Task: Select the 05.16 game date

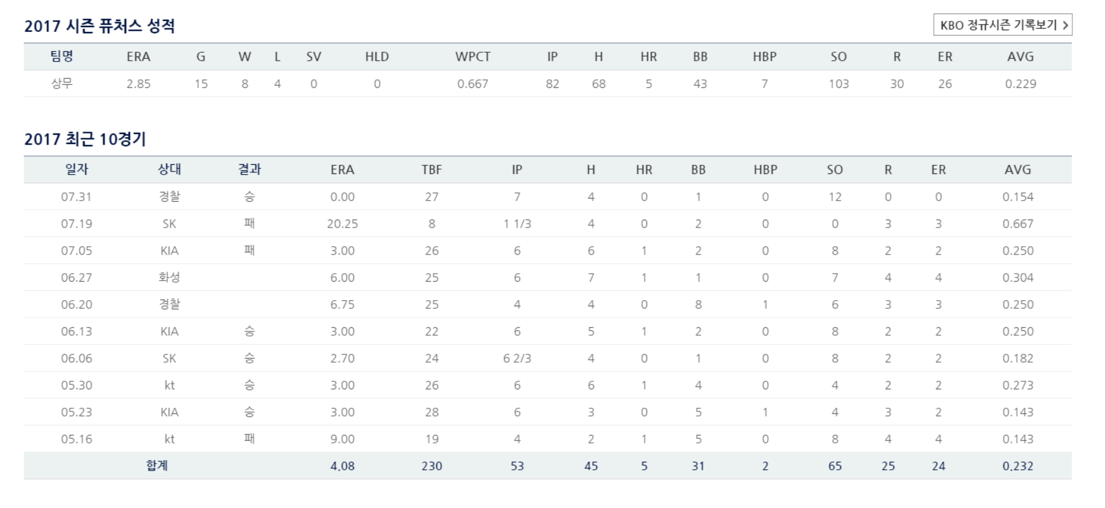Action: (76, 439)
